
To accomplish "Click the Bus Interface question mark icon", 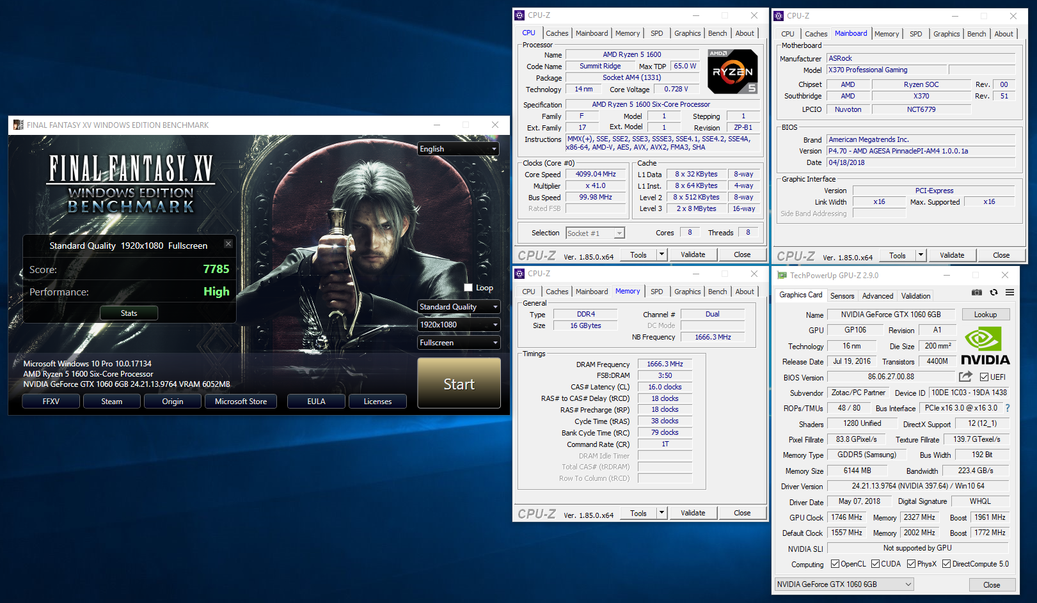I will (x=1008, y=408).
